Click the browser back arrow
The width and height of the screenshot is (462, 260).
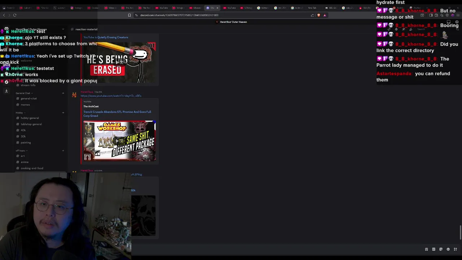point(4,15)
